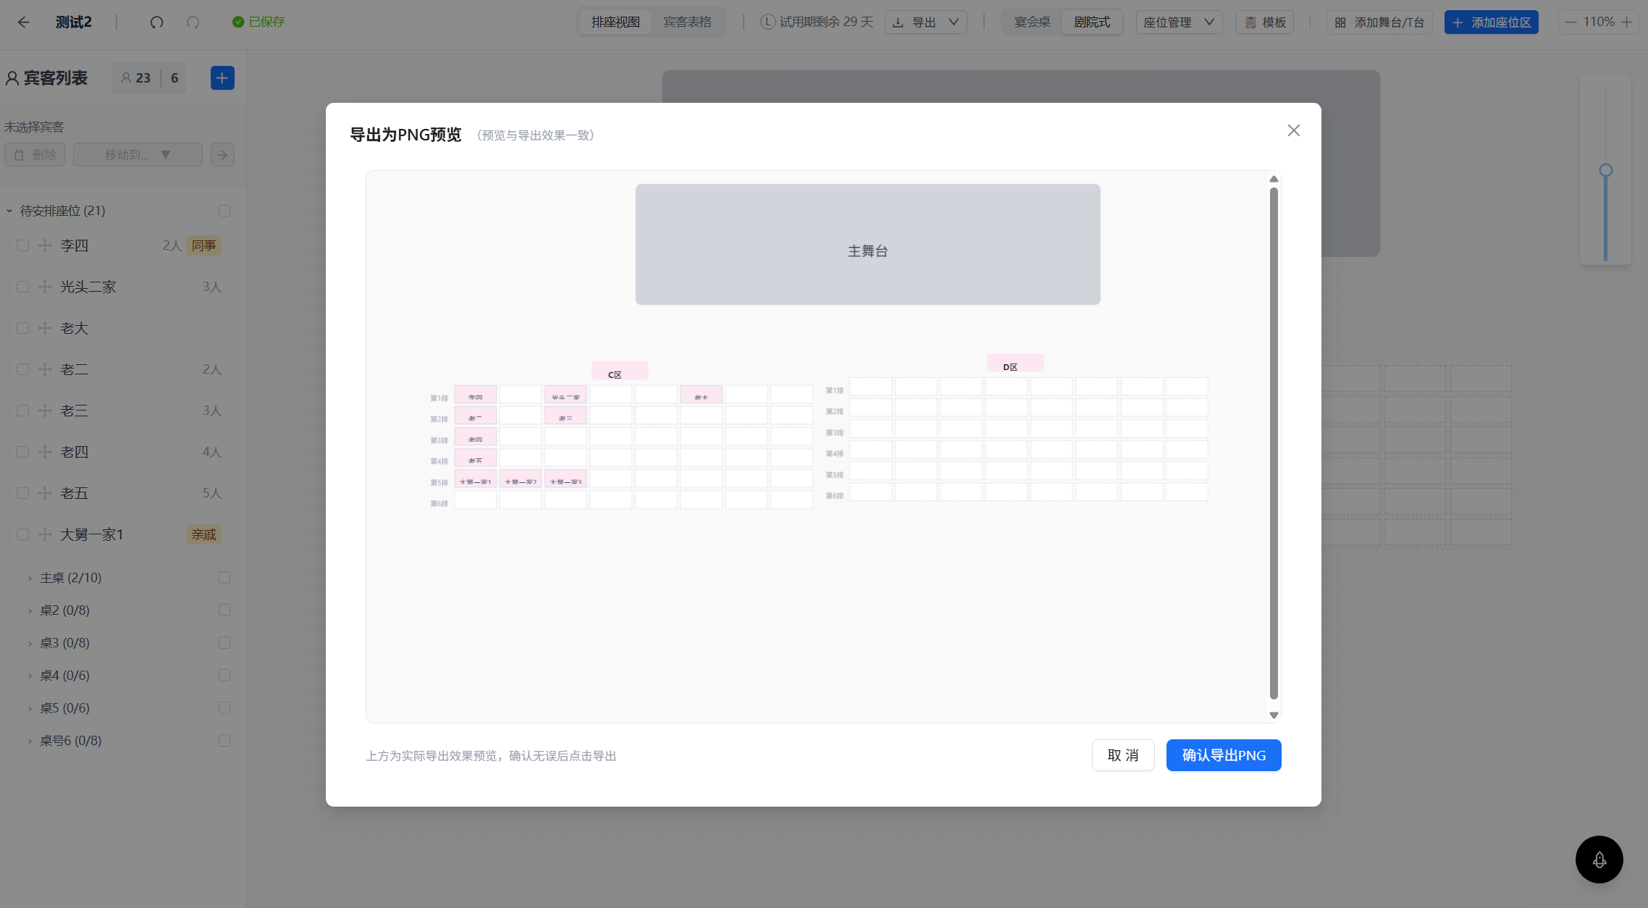Click the vertical zoom slider handle
1648x908 pixels.
click(1605, 171)
